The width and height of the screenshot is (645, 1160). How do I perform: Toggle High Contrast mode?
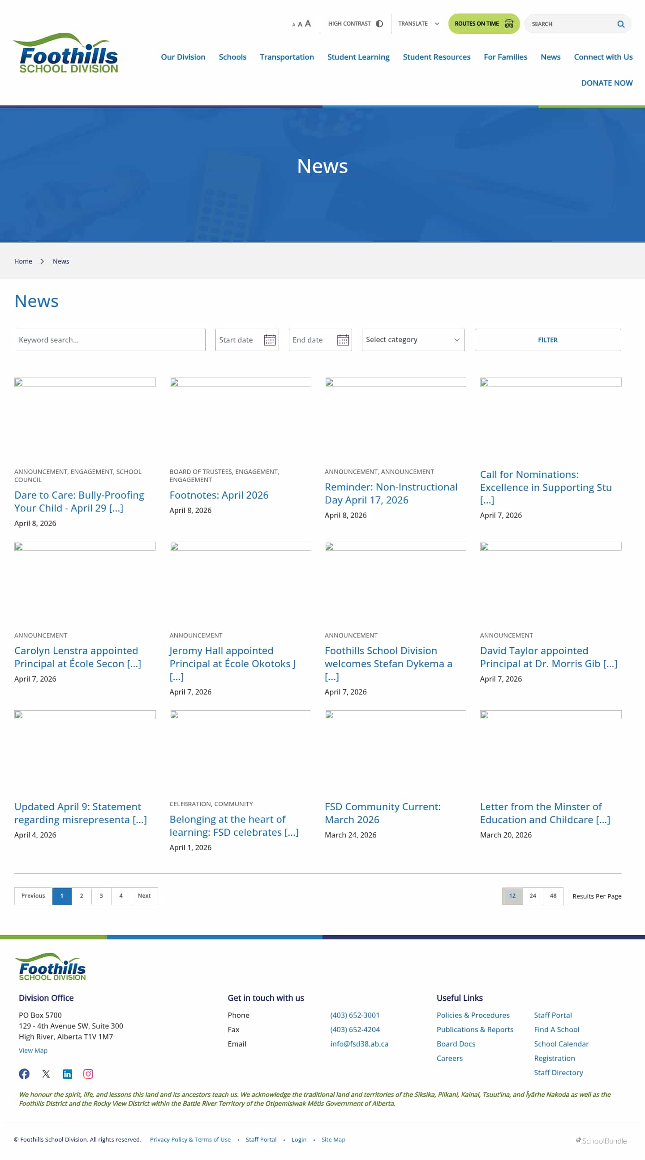[x=355, y=23]
